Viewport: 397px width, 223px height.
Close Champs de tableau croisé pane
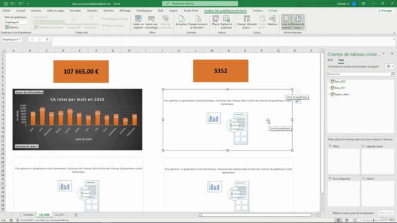point(392,54)
